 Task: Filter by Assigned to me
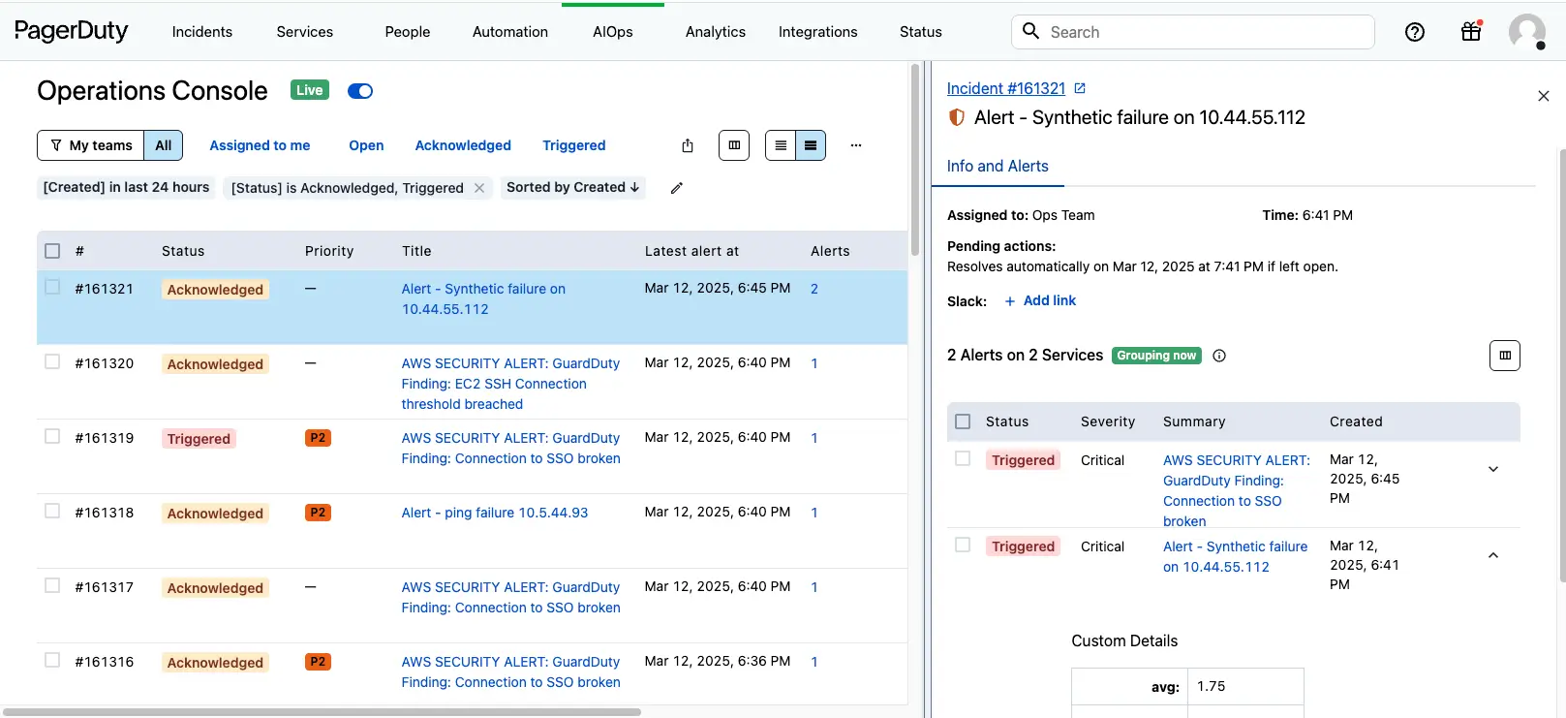[x=260, y=145]
